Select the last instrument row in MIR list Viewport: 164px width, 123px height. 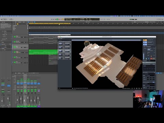click(65, 58)
